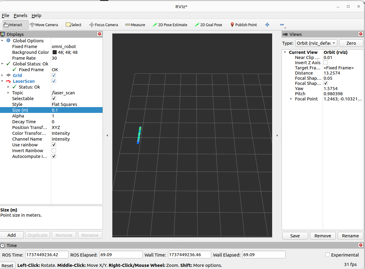Select the Publish Point tool
The image size is (365, 269).
(244, 25)
